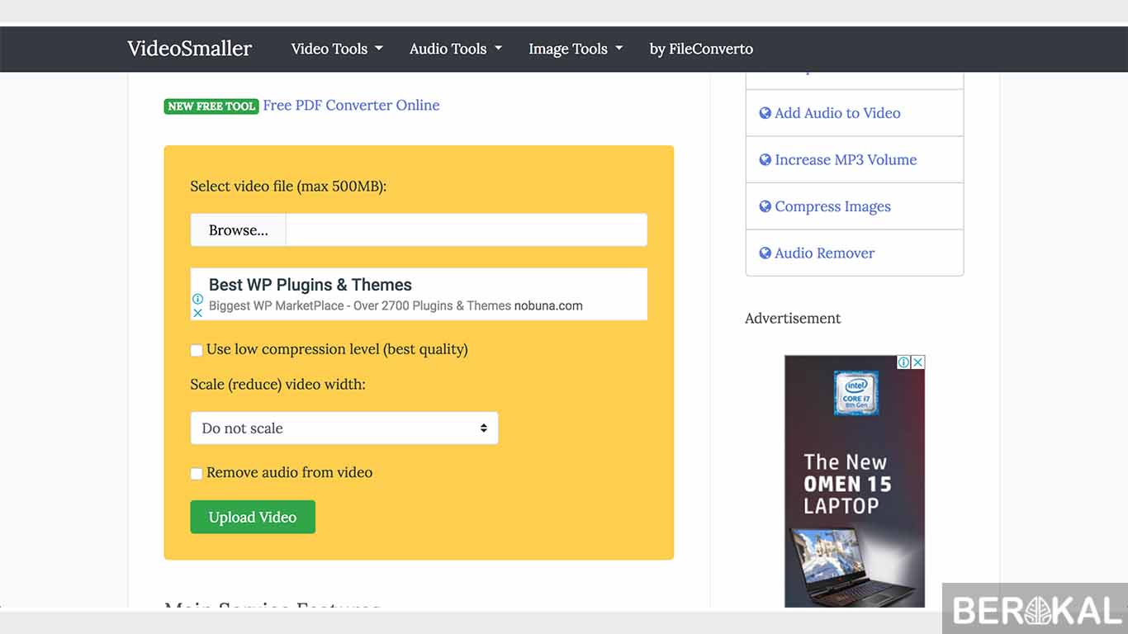Enable Remove audio from video
1128x634 pixels.
point(196,473)
